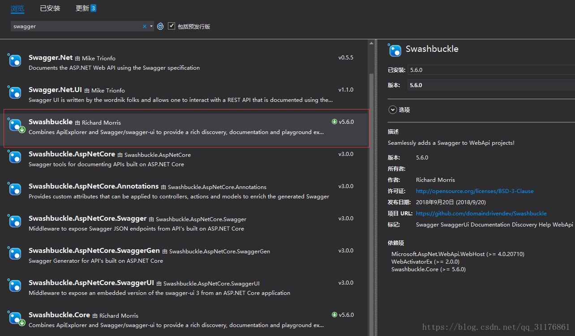Click the green installed icon beside Swashbuckle v5.6.0
The image size is (575, 336).
[x=334, y=122]
